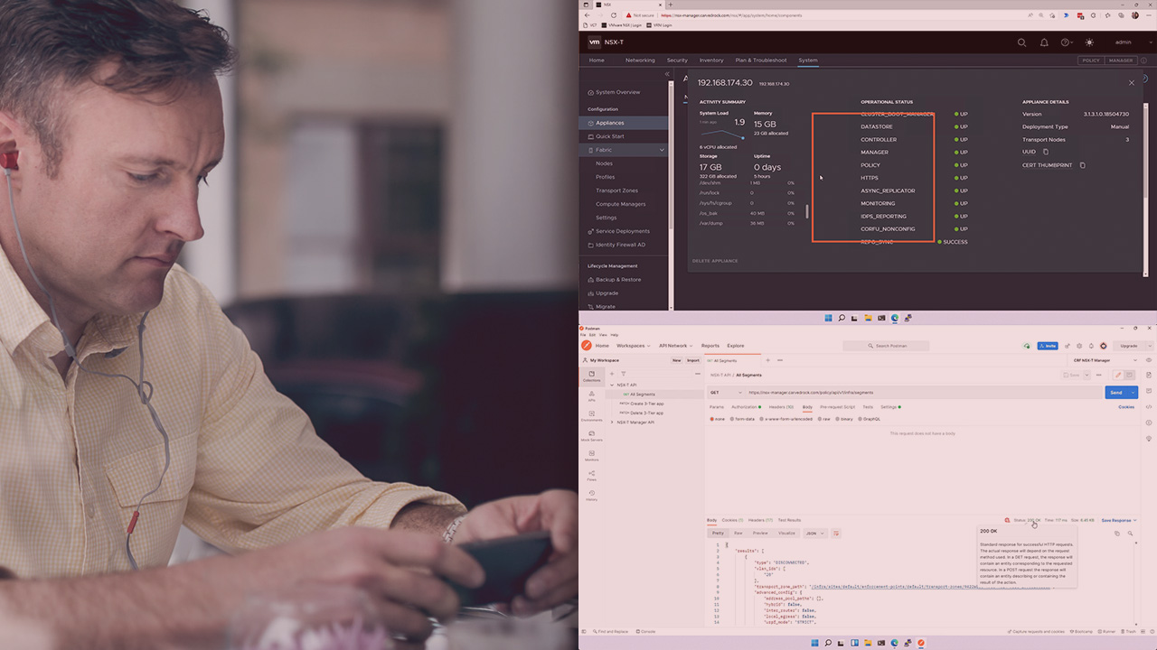Expand the NSX-T Manager API collection
Image resolution: width=1157 pixels, height=650 pixels.
pyautogui.click(x=612, y=422)
